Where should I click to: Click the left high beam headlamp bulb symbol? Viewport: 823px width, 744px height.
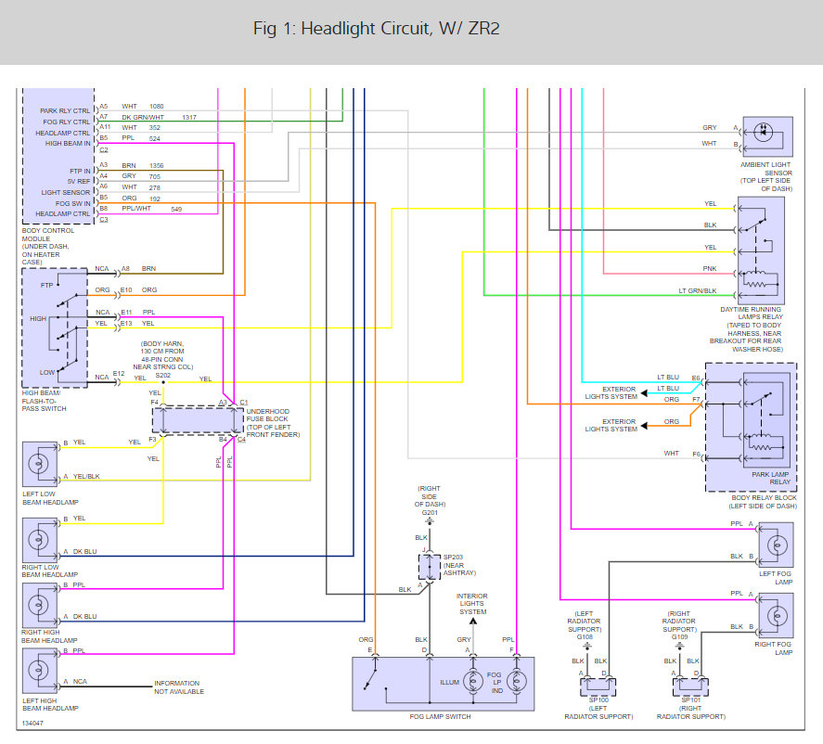tap(38, 670)
